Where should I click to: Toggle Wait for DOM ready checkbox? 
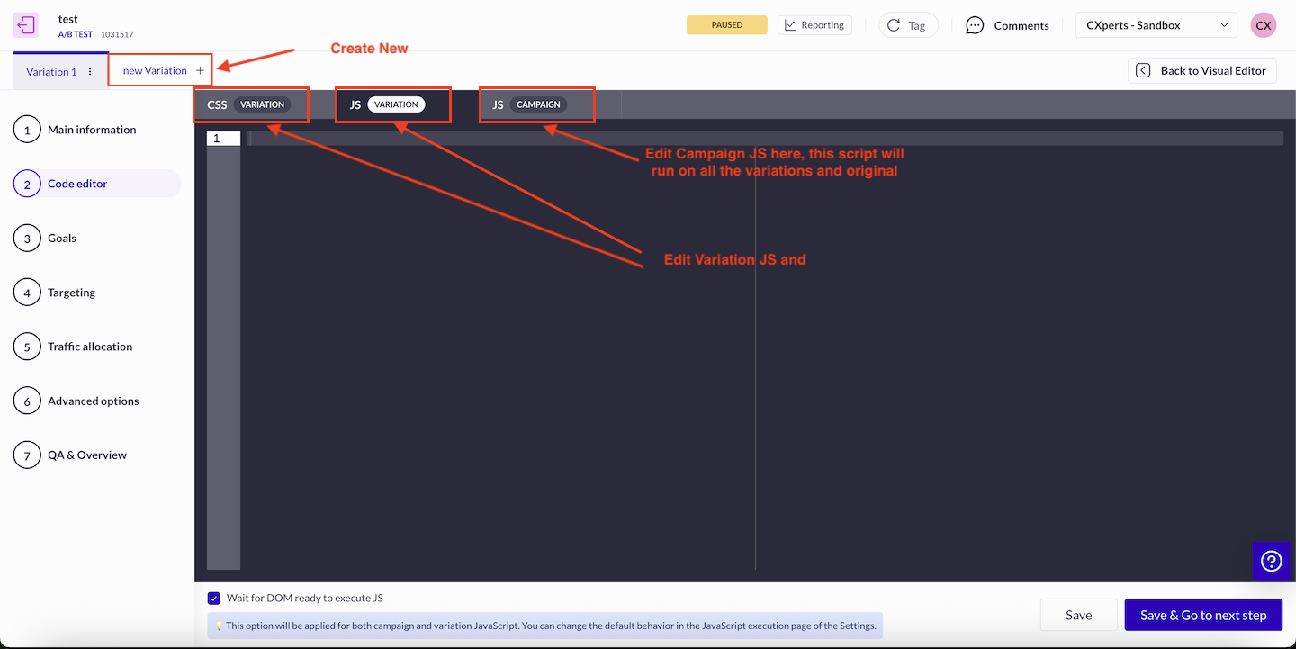point(214,598)
